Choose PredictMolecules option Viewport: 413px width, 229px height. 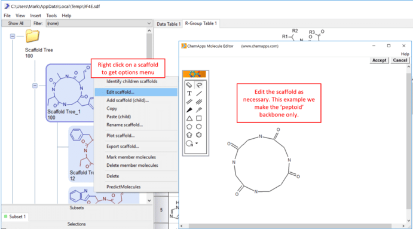point(136,187)
